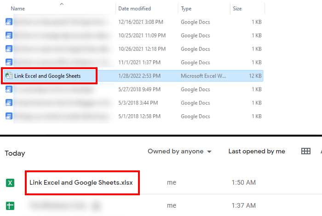Open the Owned by anyone dropdown
Screen dimensions: 322x216
(x=179, y=152)
